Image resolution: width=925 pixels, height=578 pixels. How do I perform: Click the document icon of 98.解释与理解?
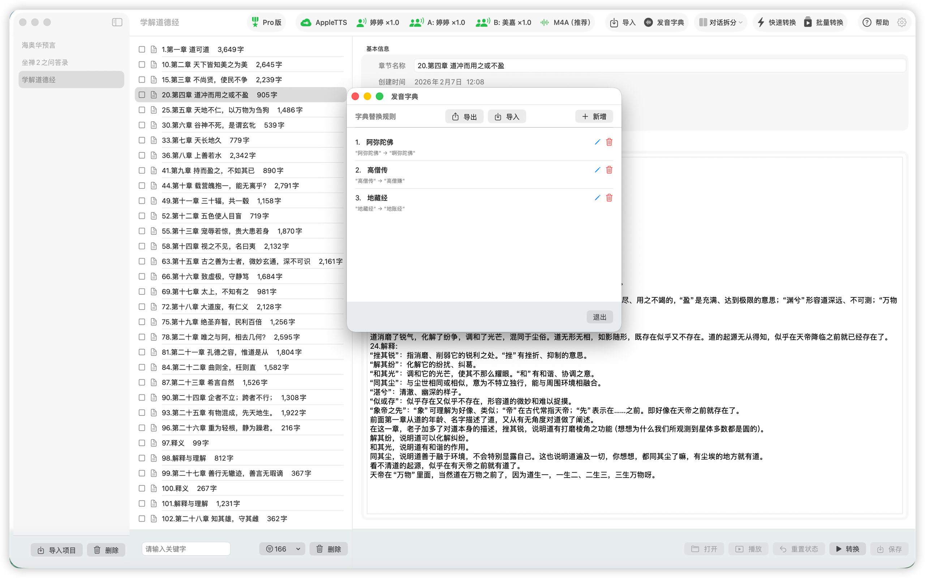pyautogui.click(x=154, y=458)
